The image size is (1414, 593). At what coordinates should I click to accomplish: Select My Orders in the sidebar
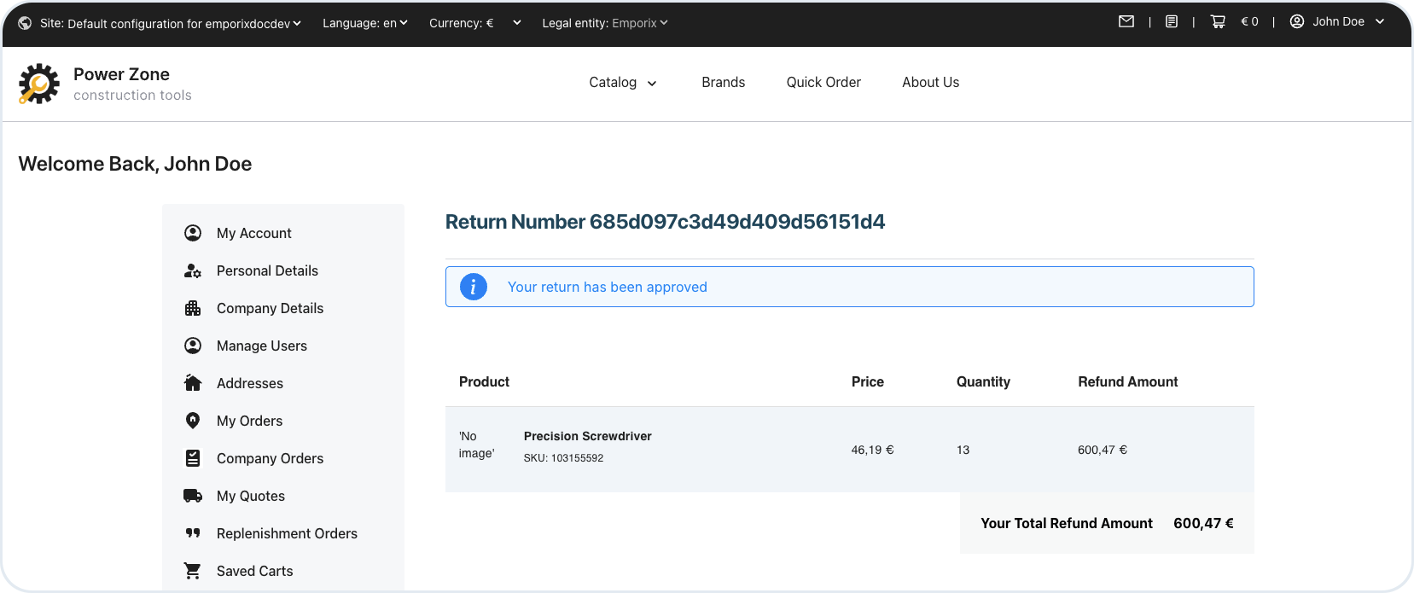point(249,421)
